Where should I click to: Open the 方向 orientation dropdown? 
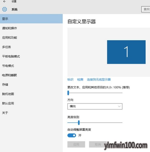(x=95, y=106)
